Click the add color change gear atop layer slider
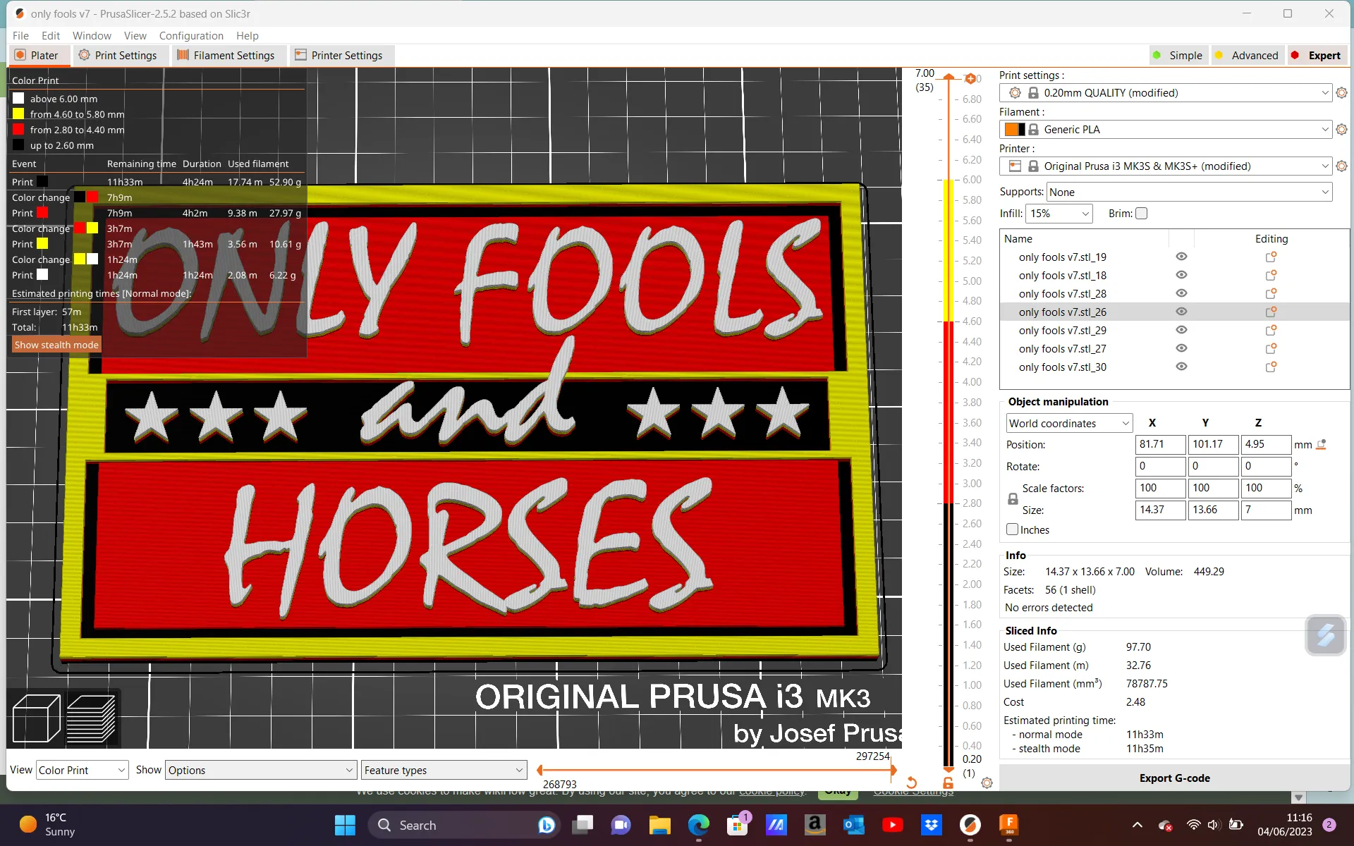The image size is (1354, 846). click(972, 78)
